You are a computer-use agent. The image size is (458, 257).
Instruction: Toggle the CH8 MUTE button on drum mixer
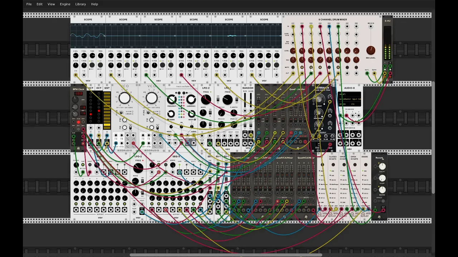(x=356, y=67)
